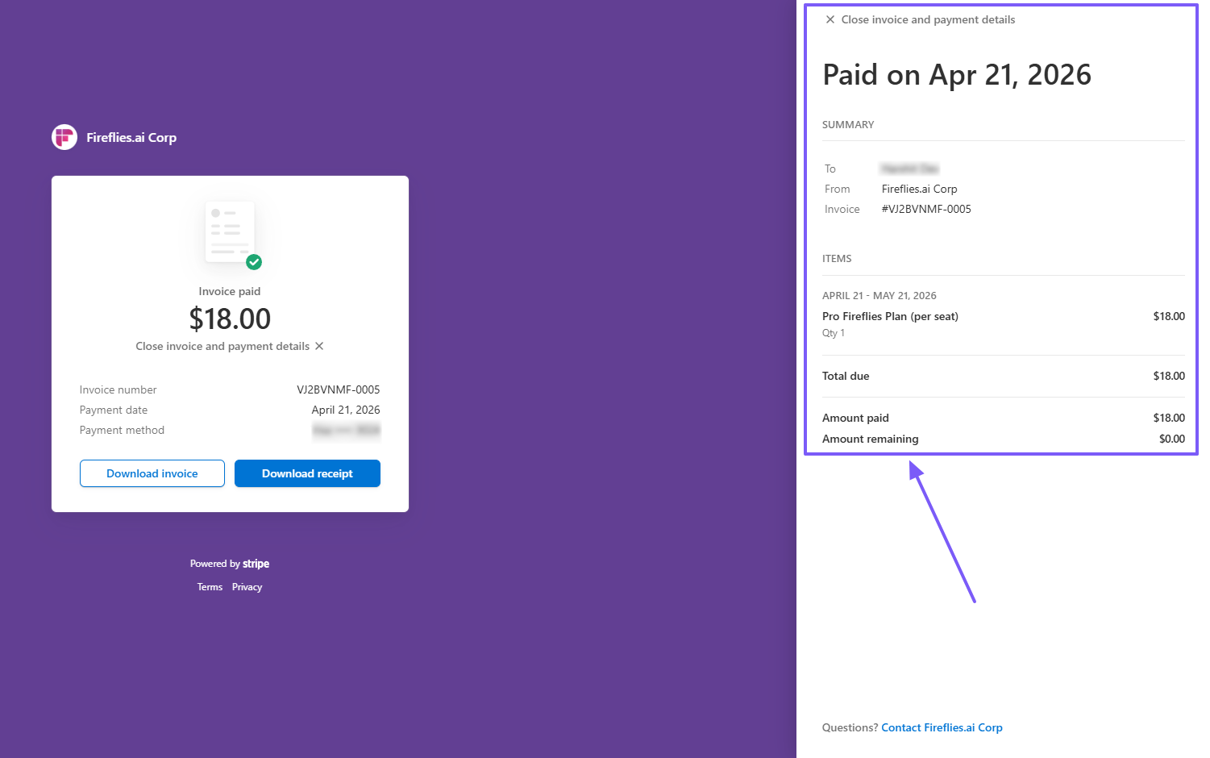Click the 'Paid on Apr 21, 2026' heading
1210x758 pixels.
(x=957, y=75)
